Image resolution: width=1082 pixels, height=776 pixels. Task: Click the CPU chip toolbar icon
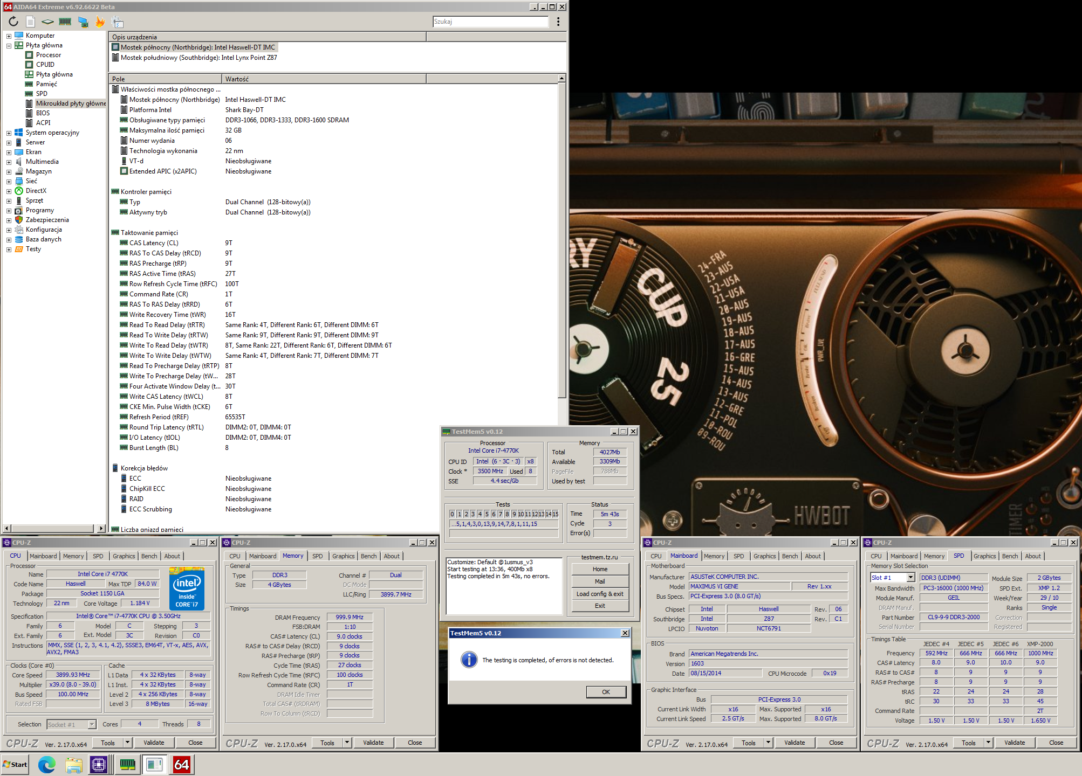click(x=47, y=22)
